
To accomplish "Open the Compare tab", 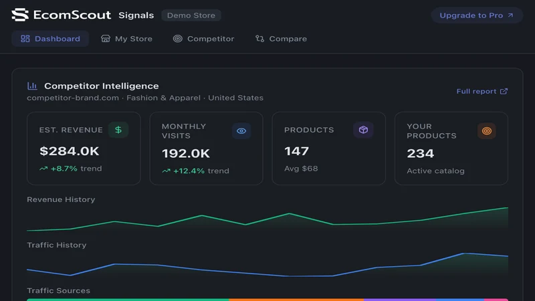I will 281,39.
